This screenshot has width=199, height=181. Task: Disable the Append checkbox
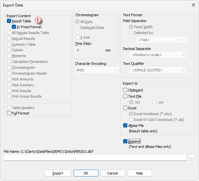tap(125, 141)
